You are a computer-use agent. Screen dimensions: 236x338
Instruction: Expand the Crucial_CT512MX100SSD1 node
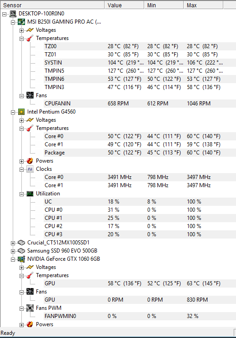pyautogui.click(x=13, y=243)
